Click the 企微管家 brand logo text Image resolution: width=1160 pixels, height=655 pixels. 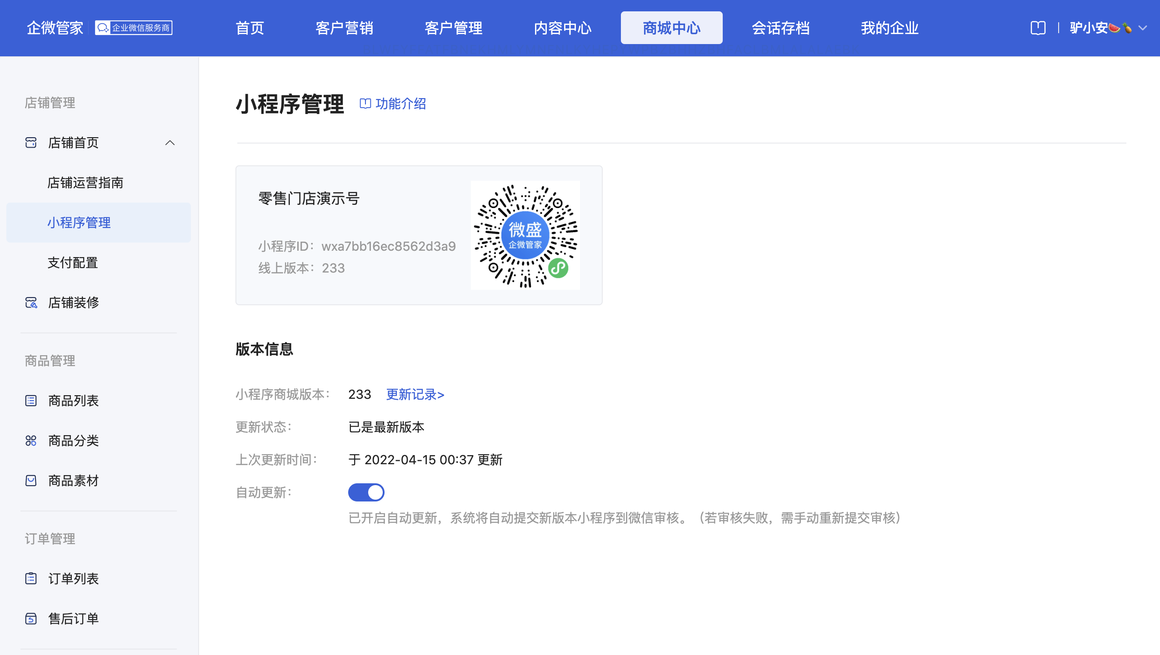55,28
